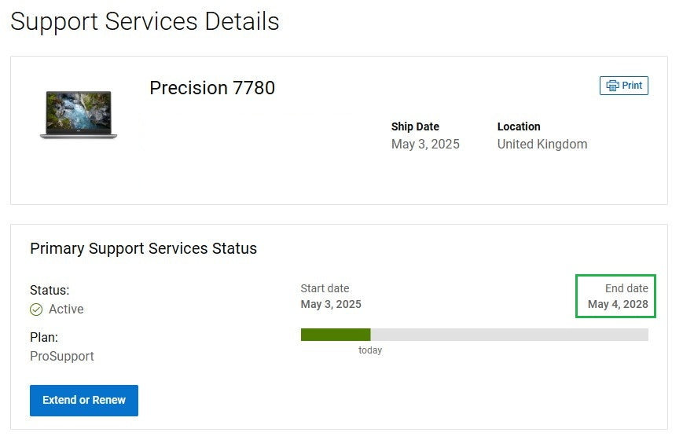Click the Start date label
The width and height of the screenshot is (683, 436).
tap(325, 288)
